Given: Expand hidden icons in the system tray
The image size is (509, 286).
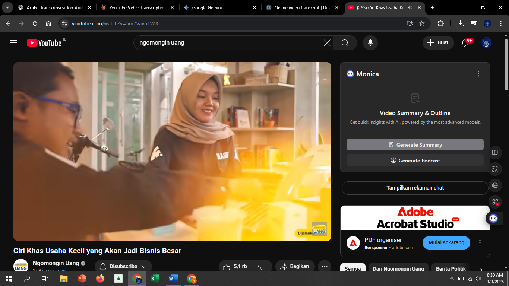Looking at the screenshot, I should [x=452, y=278].
